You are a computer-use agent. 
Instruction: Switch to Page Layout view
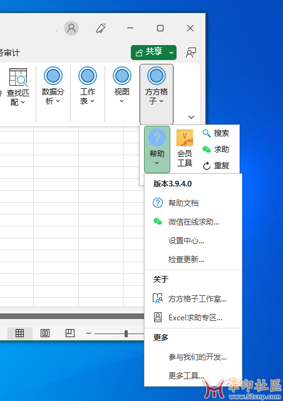45,333
